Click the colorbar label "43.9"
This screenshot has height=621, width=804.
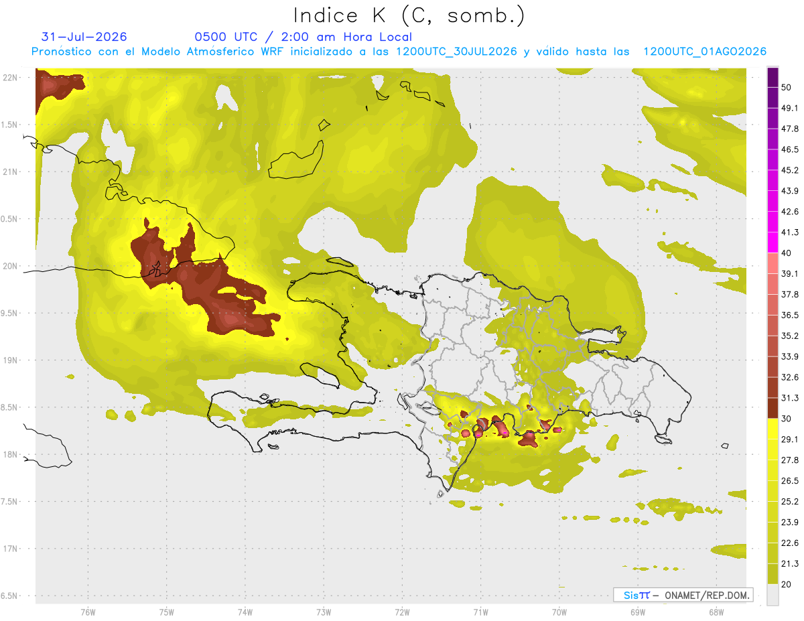coord(790,191)
